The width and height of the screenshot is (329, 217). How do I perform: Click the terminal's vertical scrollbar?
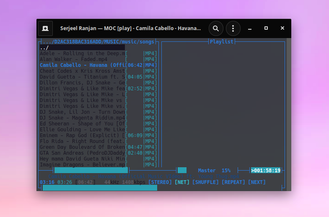289,114
